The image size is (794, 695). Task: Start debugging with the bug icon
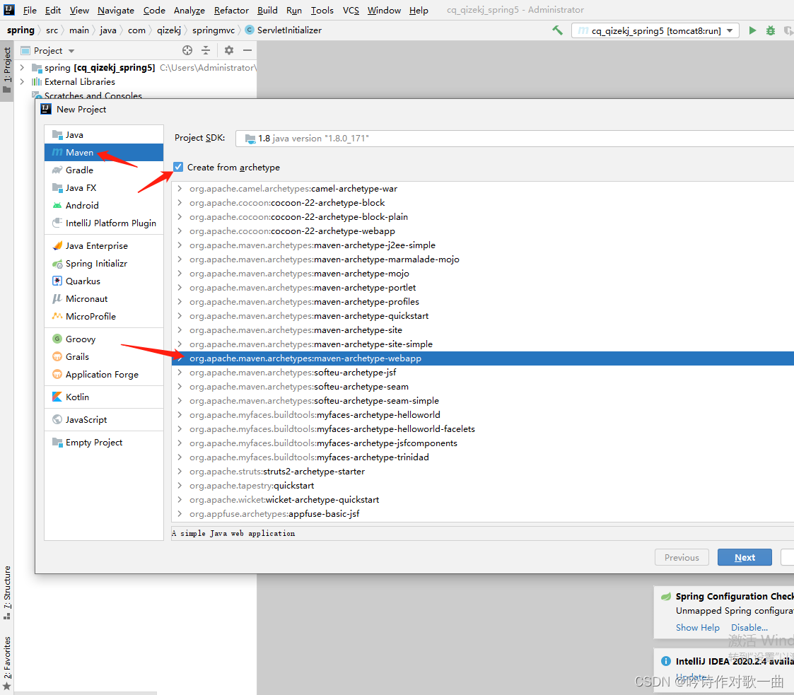770,30
